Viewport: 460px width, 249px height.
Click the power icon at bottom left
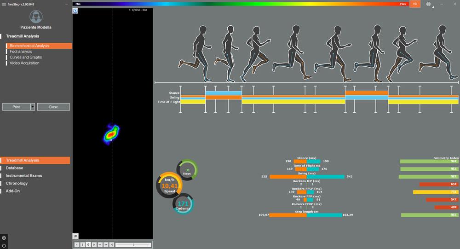point(4,245)
